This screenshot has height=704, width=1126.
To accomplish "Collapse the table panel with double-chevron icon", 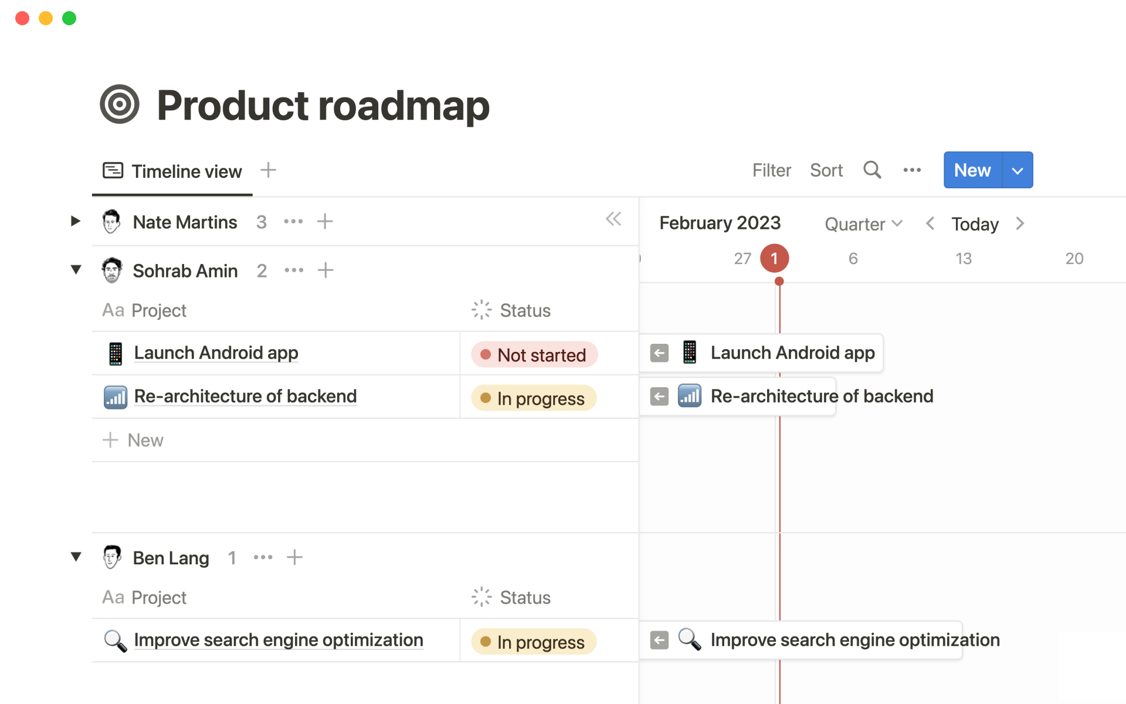I will coord(613,219).
